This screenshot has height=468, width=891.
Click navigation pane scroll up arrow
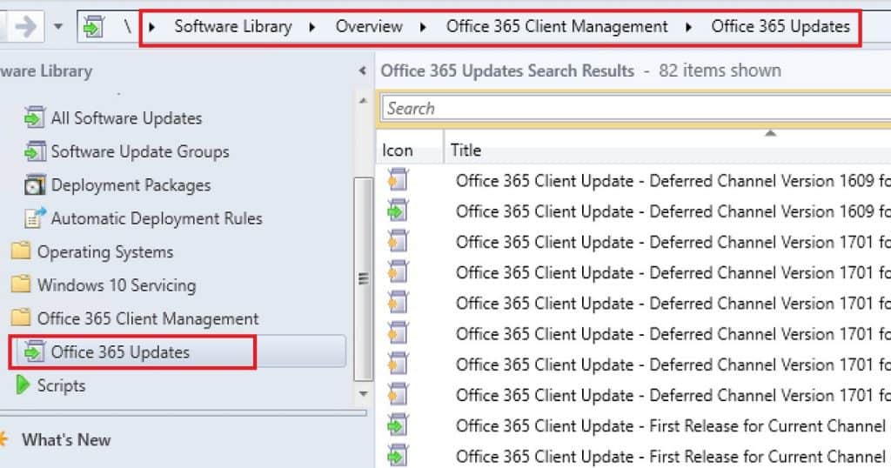pyautogui.click(x=363, y=101)
